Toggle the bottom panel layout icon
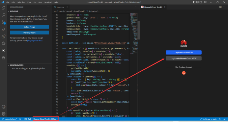228x122 pixels. pos(197,2)
